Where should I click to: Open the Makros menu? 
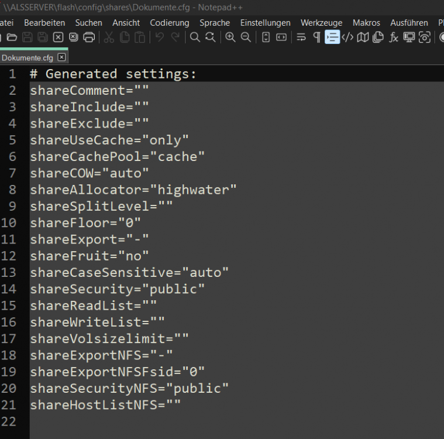tap(366, 23)
